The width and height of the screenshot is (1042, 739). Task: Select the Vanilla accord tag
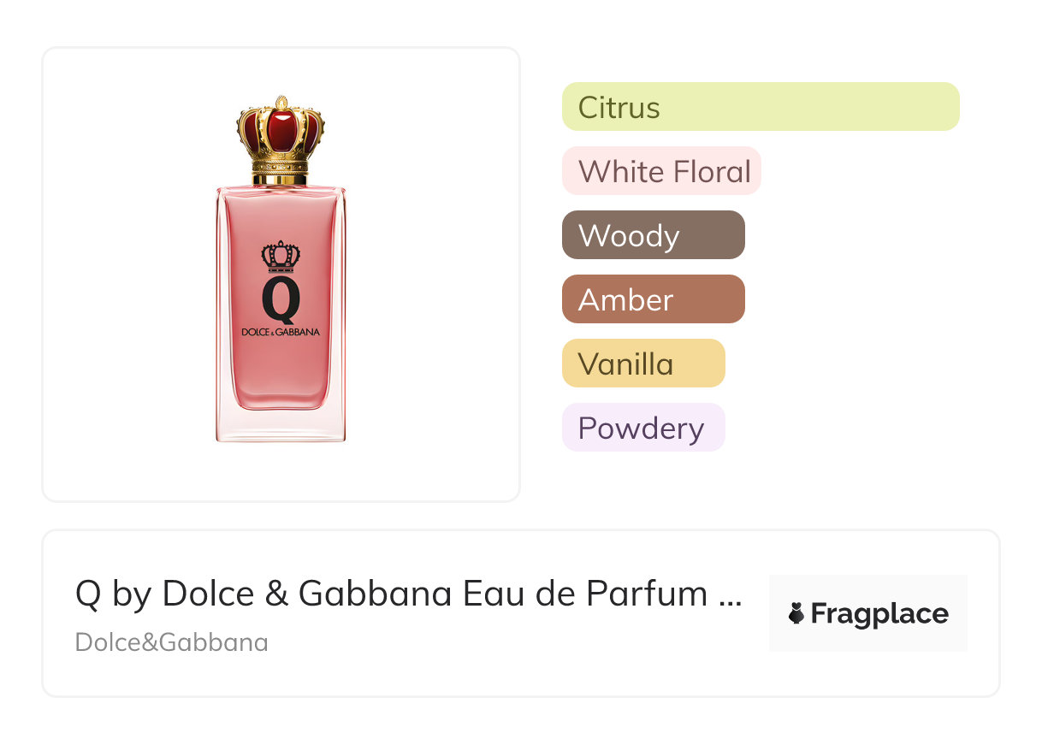click(642, 364)
